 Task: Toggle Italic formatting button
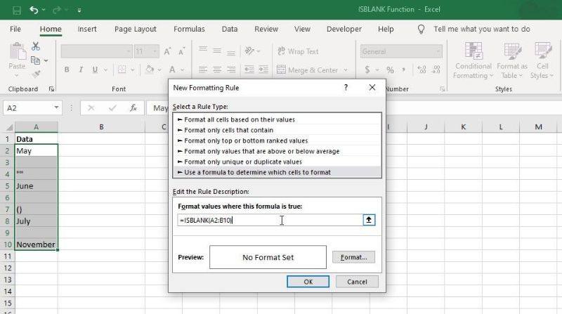[x=82, y=70]
